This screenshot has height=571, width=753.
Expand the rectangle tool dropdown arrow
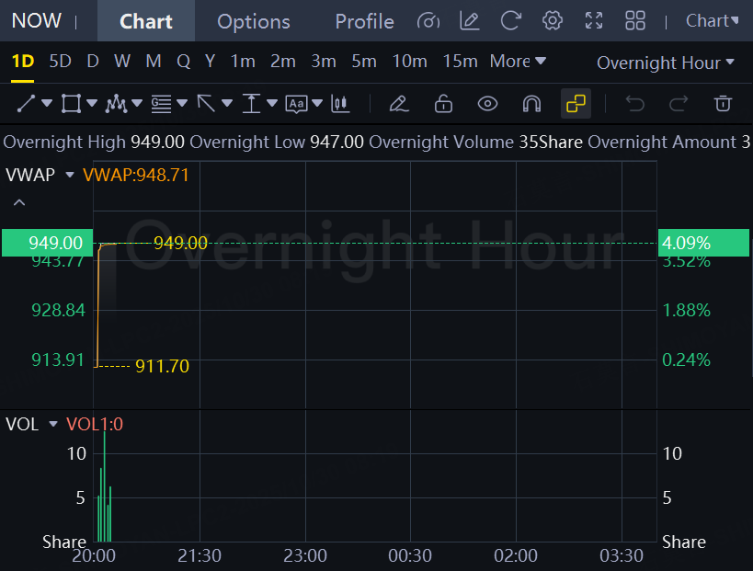[92, 103]
